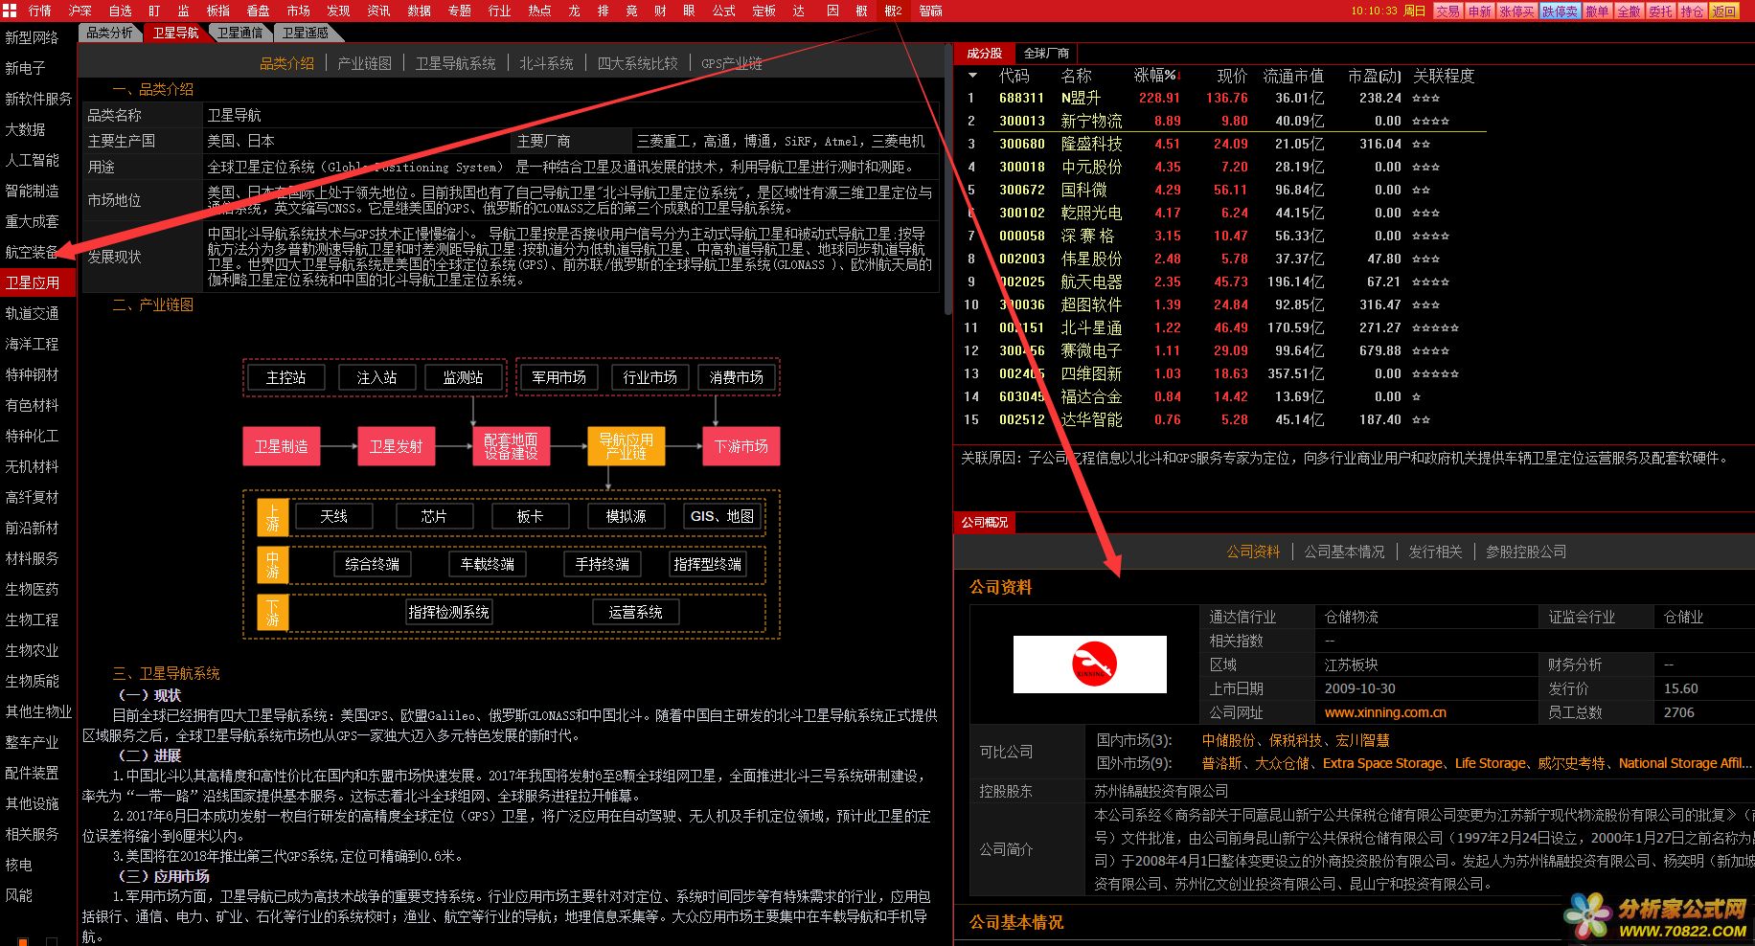Jump to the 产业链图 section
Screen dimensions: 1755x946
click(x=365, y=63)
